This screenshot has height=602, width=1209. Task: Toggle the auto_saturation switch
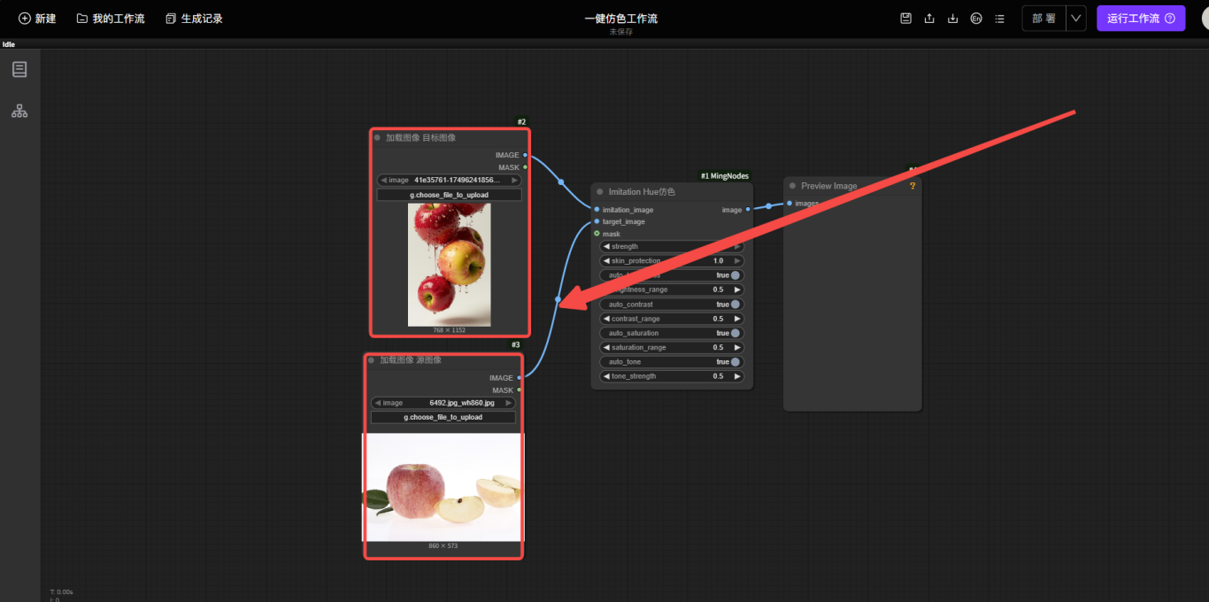point(735,333)
